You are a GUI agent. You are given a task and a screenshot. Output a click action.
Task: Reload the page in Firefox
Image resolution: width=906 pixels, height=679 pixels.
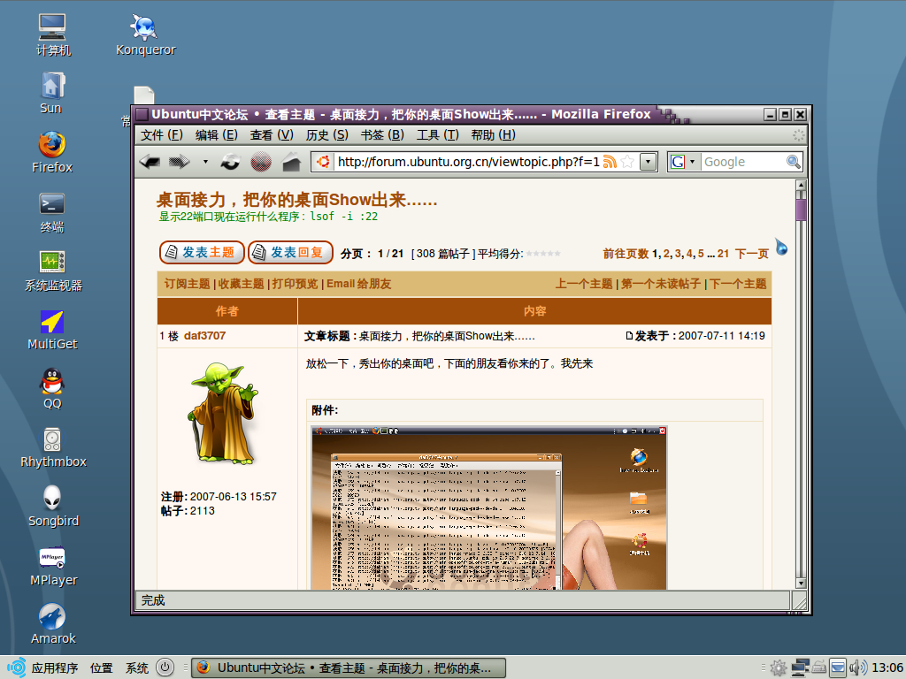[x=230, y=162]
